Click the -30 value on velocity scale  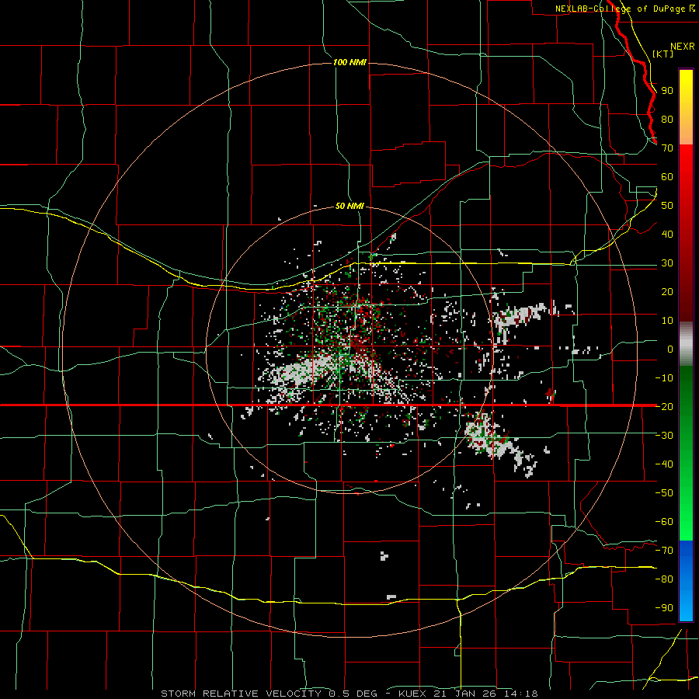coord(664,436)
